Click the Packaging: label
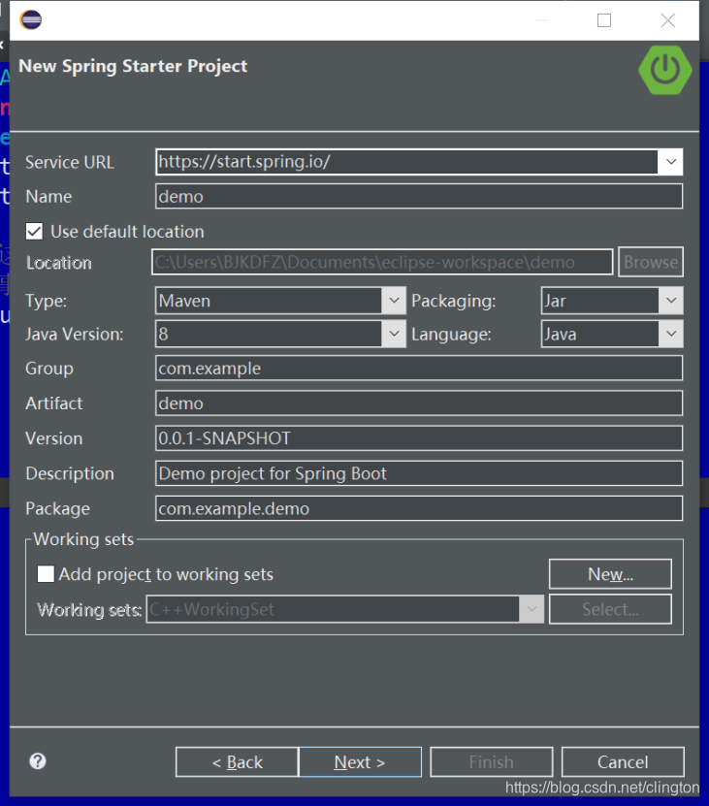The width and height of the screenshot is (709, 806). [454, 302]
